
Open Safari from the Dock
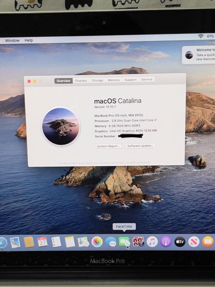(3, 242)
